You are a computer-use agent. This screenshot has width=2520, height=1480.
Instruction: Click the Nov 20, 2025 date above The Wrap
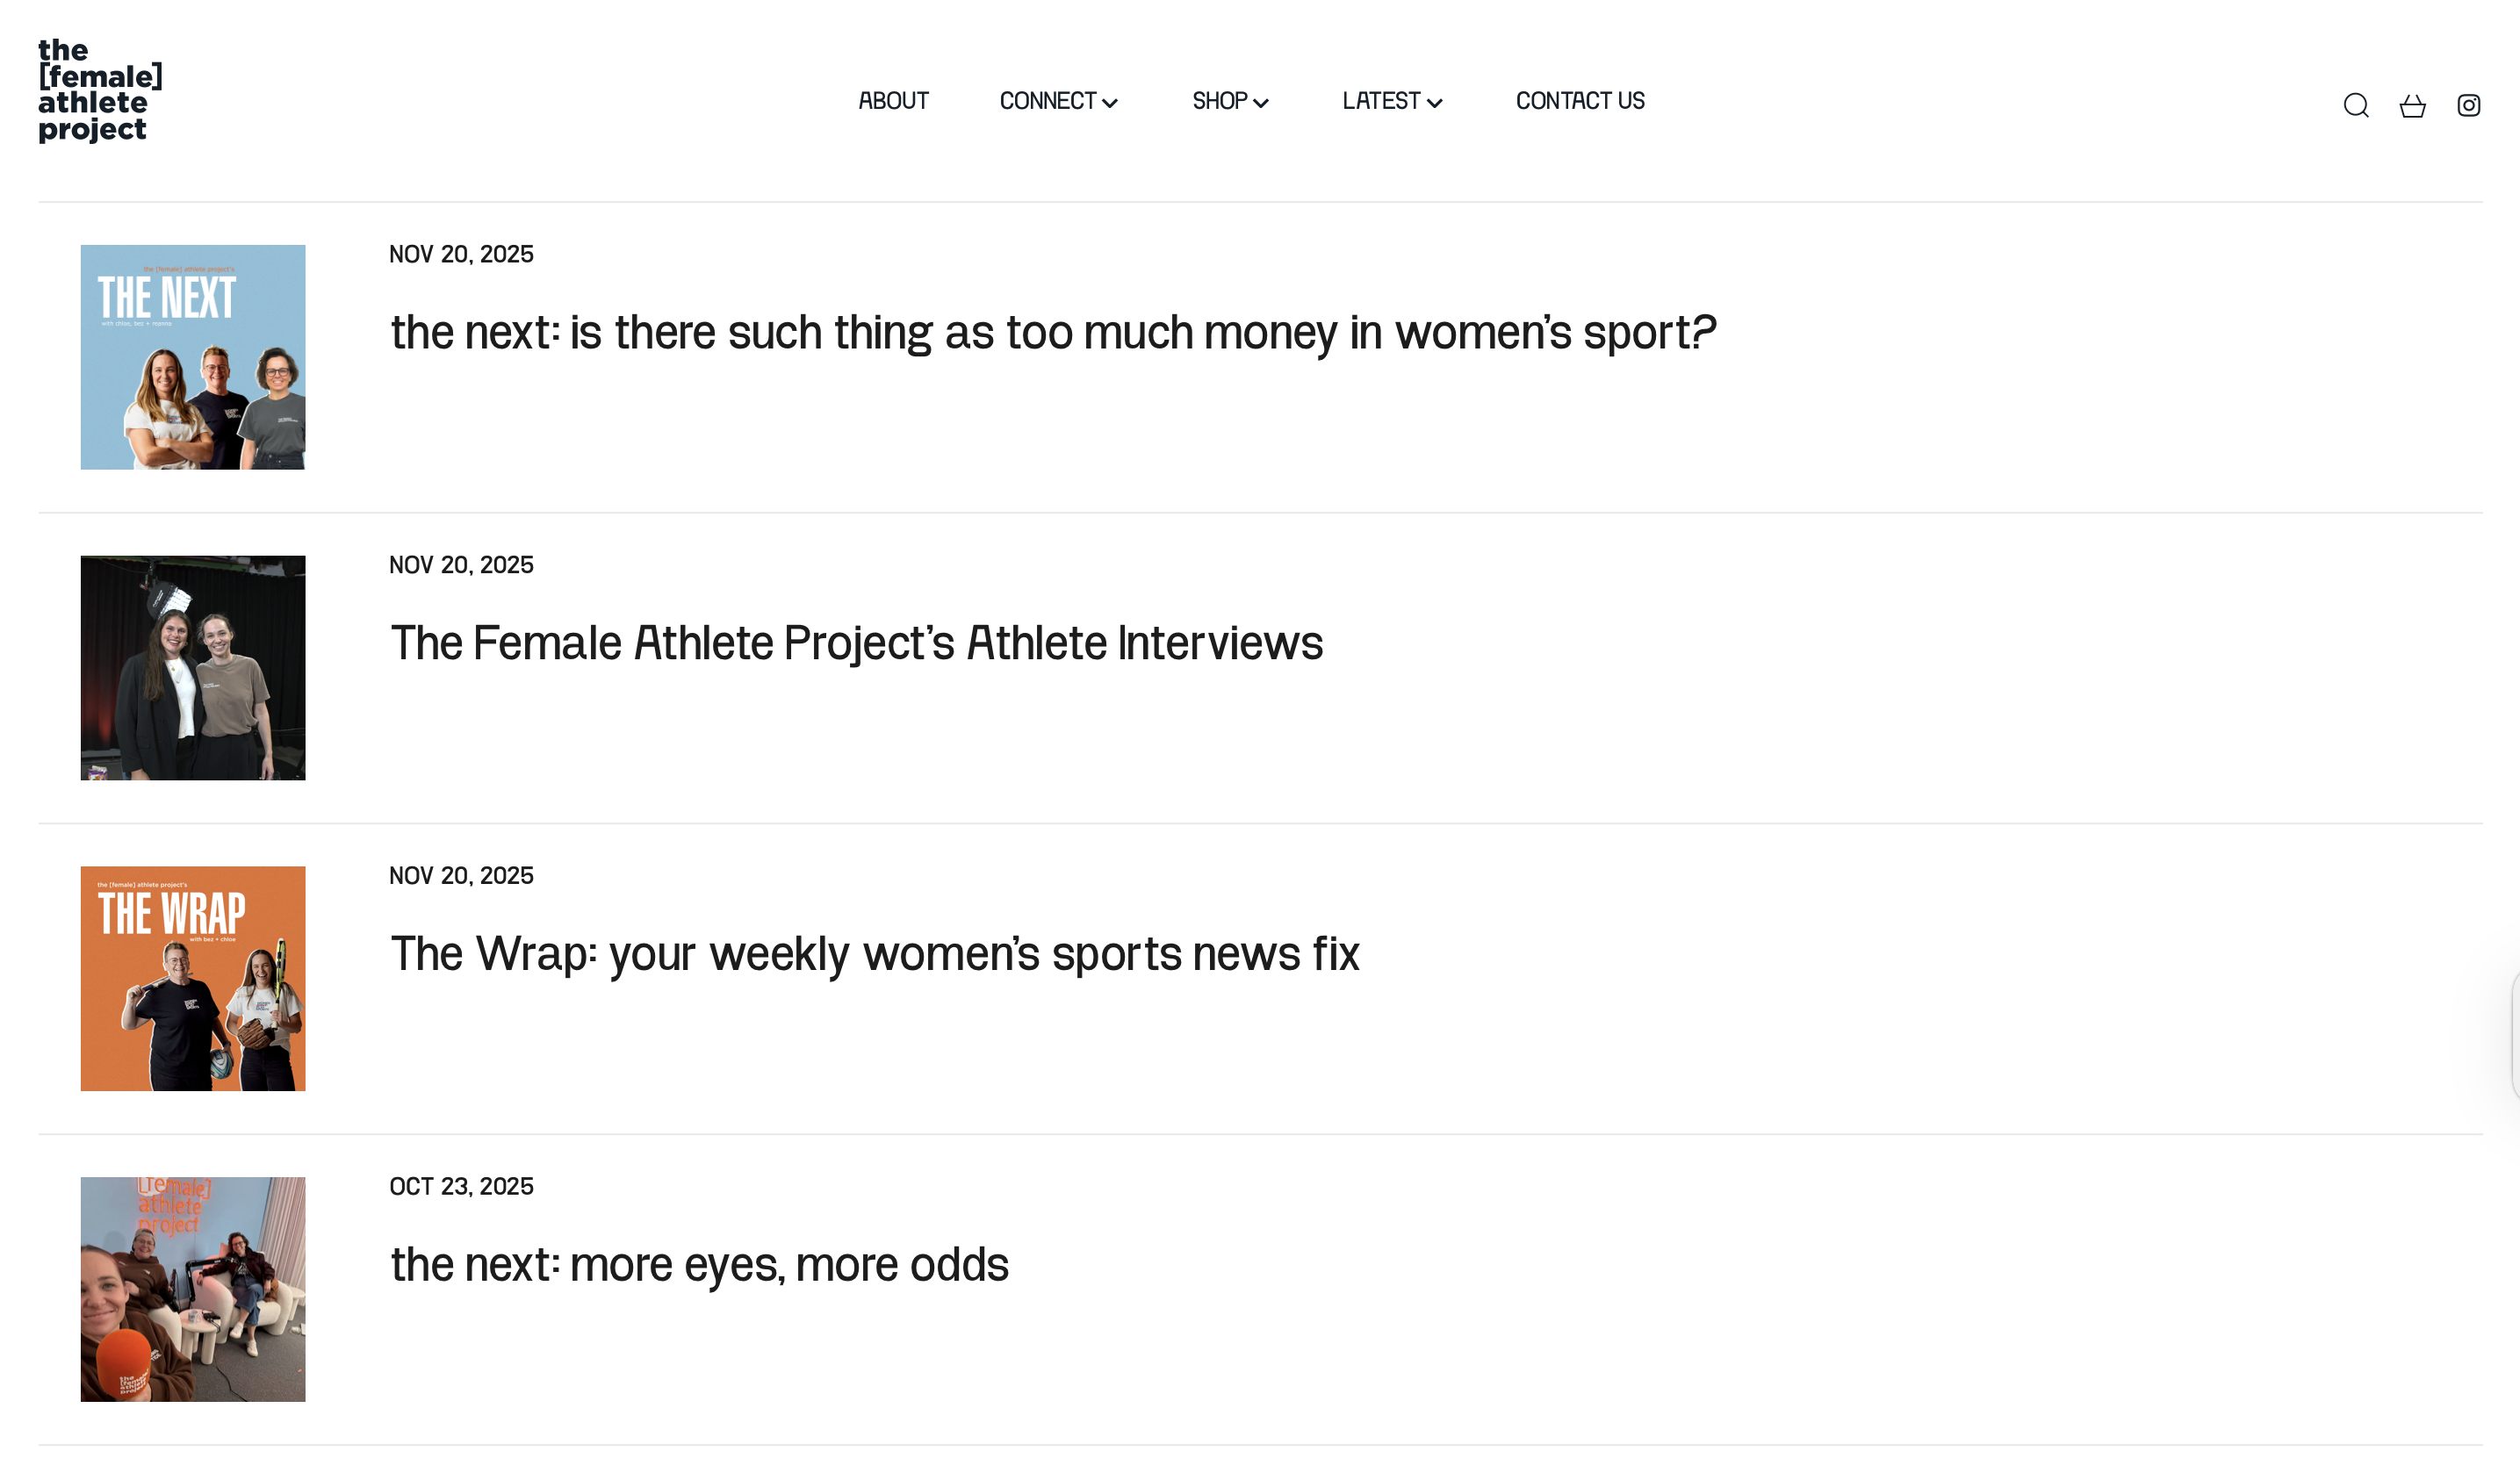pos(461,875)
